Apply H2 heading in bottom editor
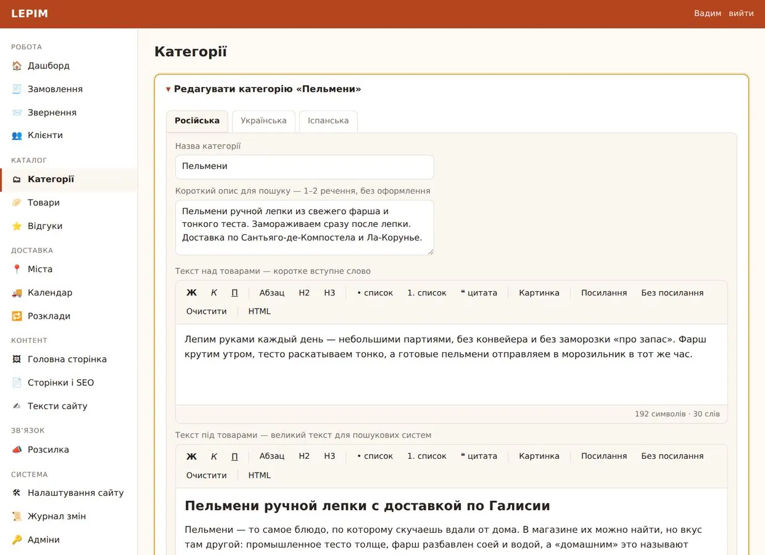 [x=304, y=456]
